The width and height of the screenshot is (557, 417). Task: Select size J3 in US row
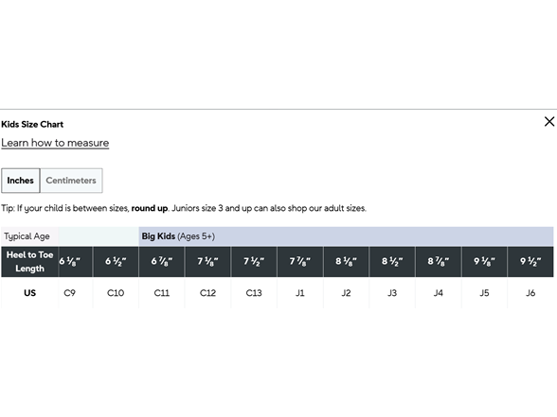(x=392, y=293)
